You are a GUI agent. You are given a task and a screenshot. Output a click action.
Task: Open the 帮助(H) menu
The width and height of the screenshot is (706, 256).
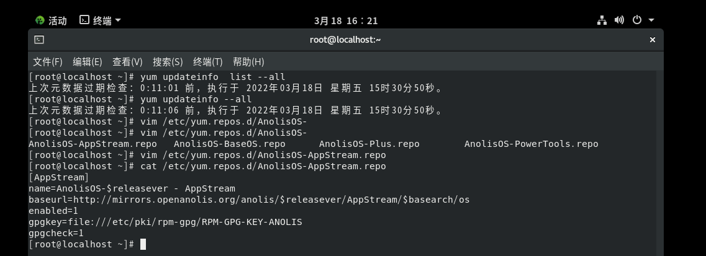[248, 62]
